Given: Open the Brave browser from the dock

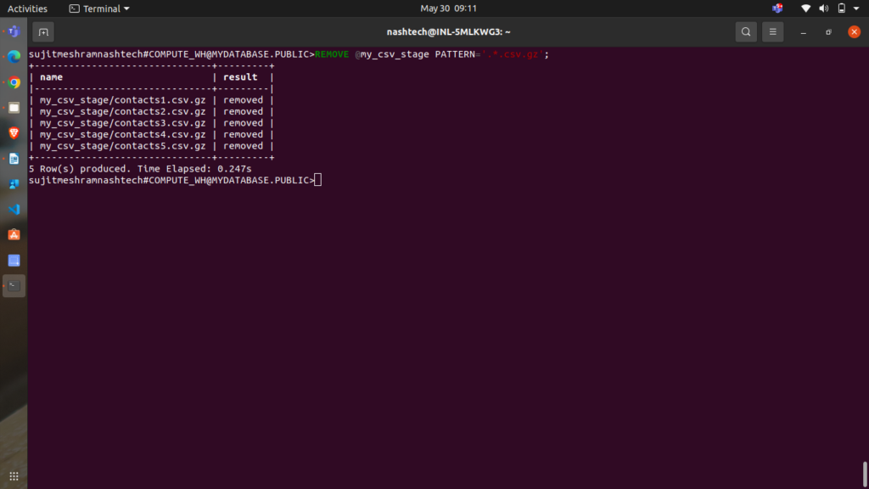Looking at the screenshot, I should [14, 133].
